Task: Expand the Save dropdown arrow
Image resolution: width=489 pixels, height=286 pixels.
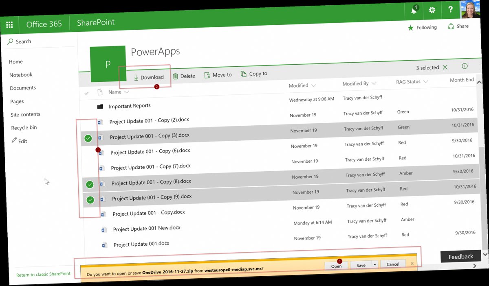Action: point(375,265)
